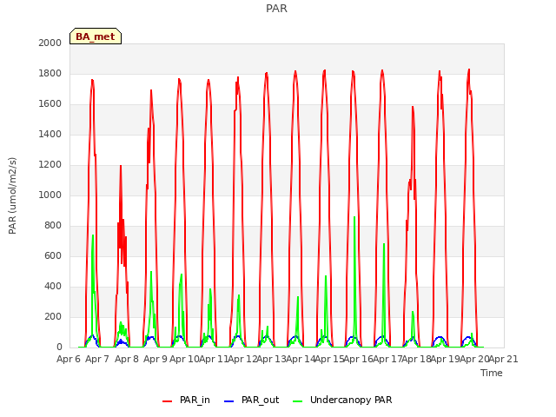Click the x-axis tick label Apr 16

point(358,359)
